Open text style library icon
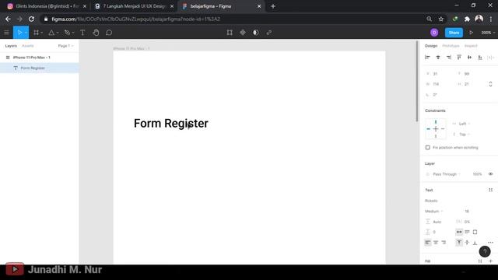This screenshot has width=498, height=280. (491, 190)
